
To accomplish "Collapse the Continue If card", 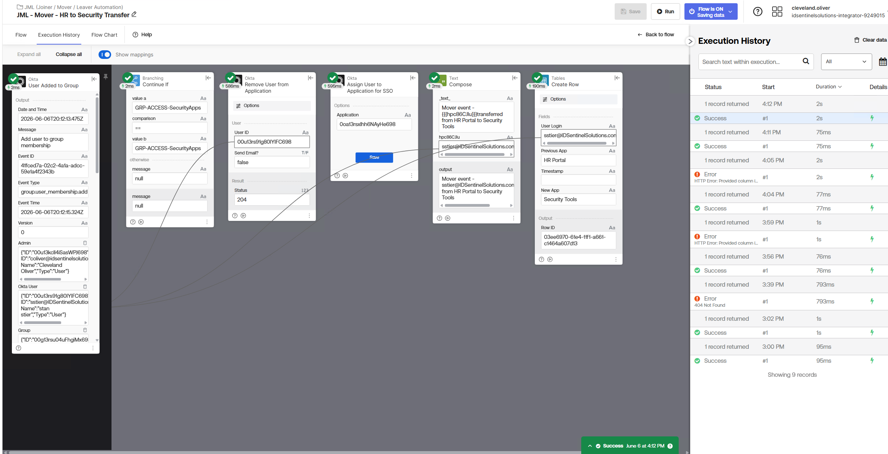I will click(208, 78).
